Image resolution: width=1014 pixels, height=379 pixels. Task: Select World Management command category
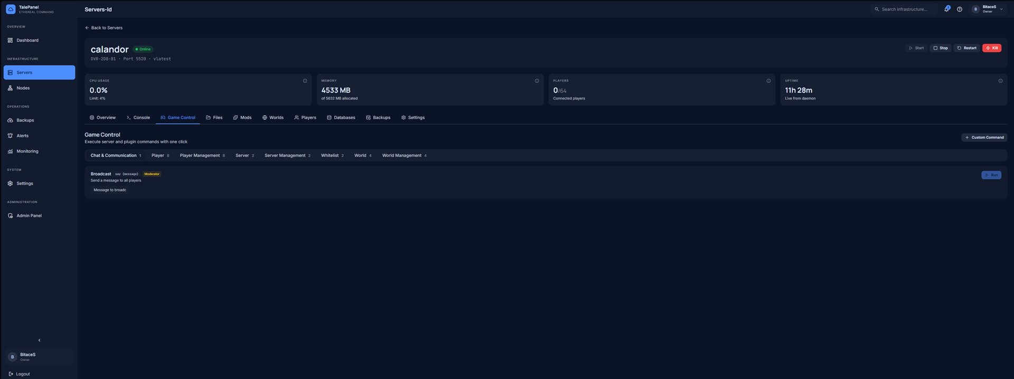(x=404, y=156)
